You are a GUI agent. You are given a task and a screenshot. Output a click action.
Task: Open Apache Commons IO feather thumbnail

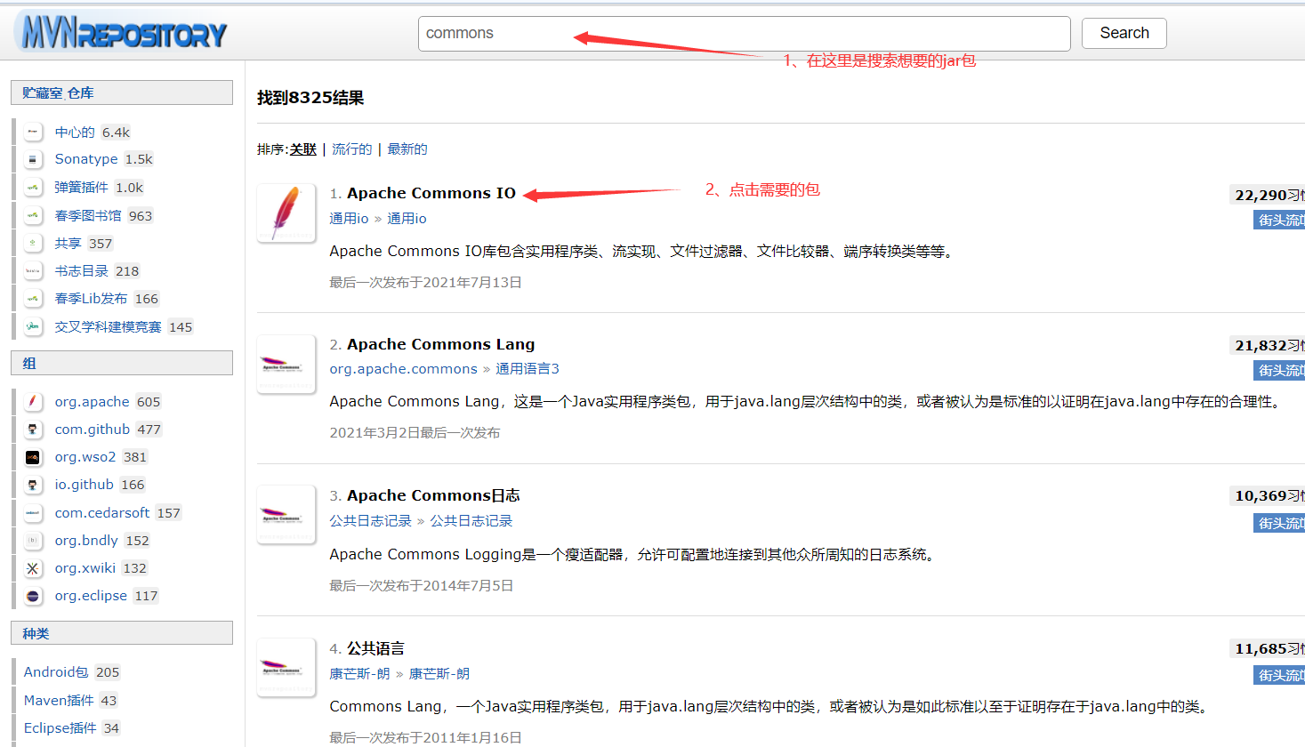(286, 213)
